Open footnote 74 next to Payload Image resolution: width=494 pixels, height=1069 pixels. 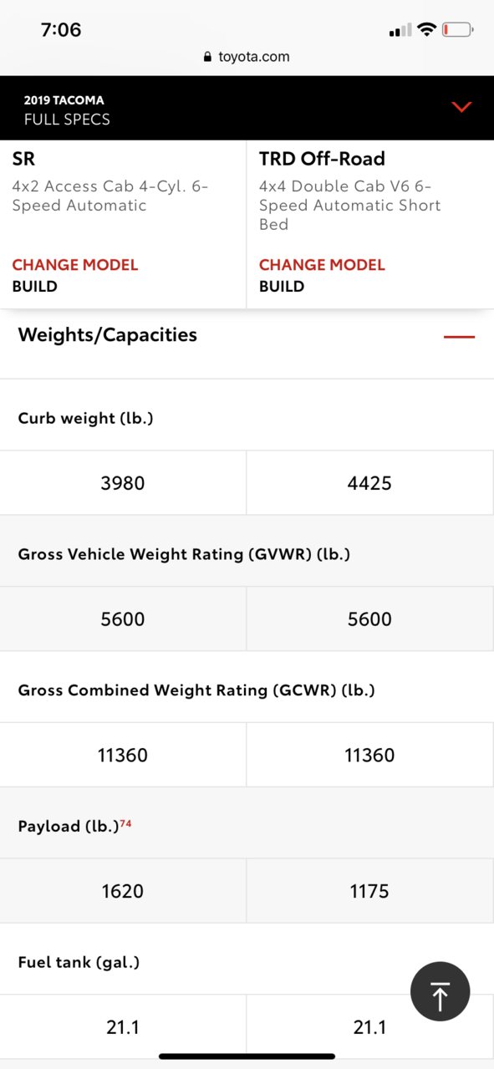pyautogui.click(x=125, y=824)
